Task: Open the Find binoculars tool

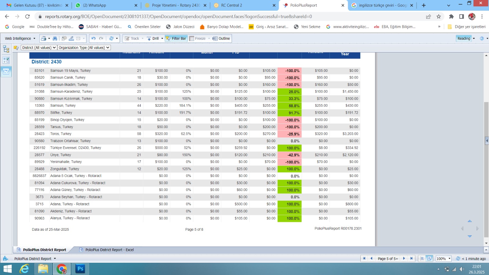Action: click(55, 38)
